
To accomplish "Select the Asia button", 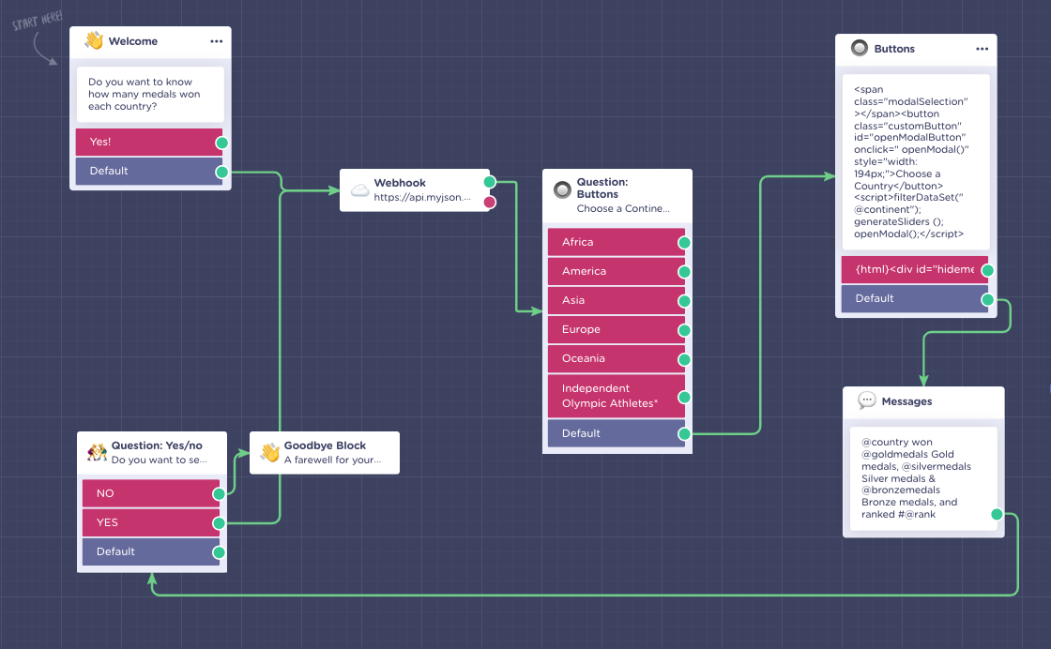I will (x=616, y=300).
